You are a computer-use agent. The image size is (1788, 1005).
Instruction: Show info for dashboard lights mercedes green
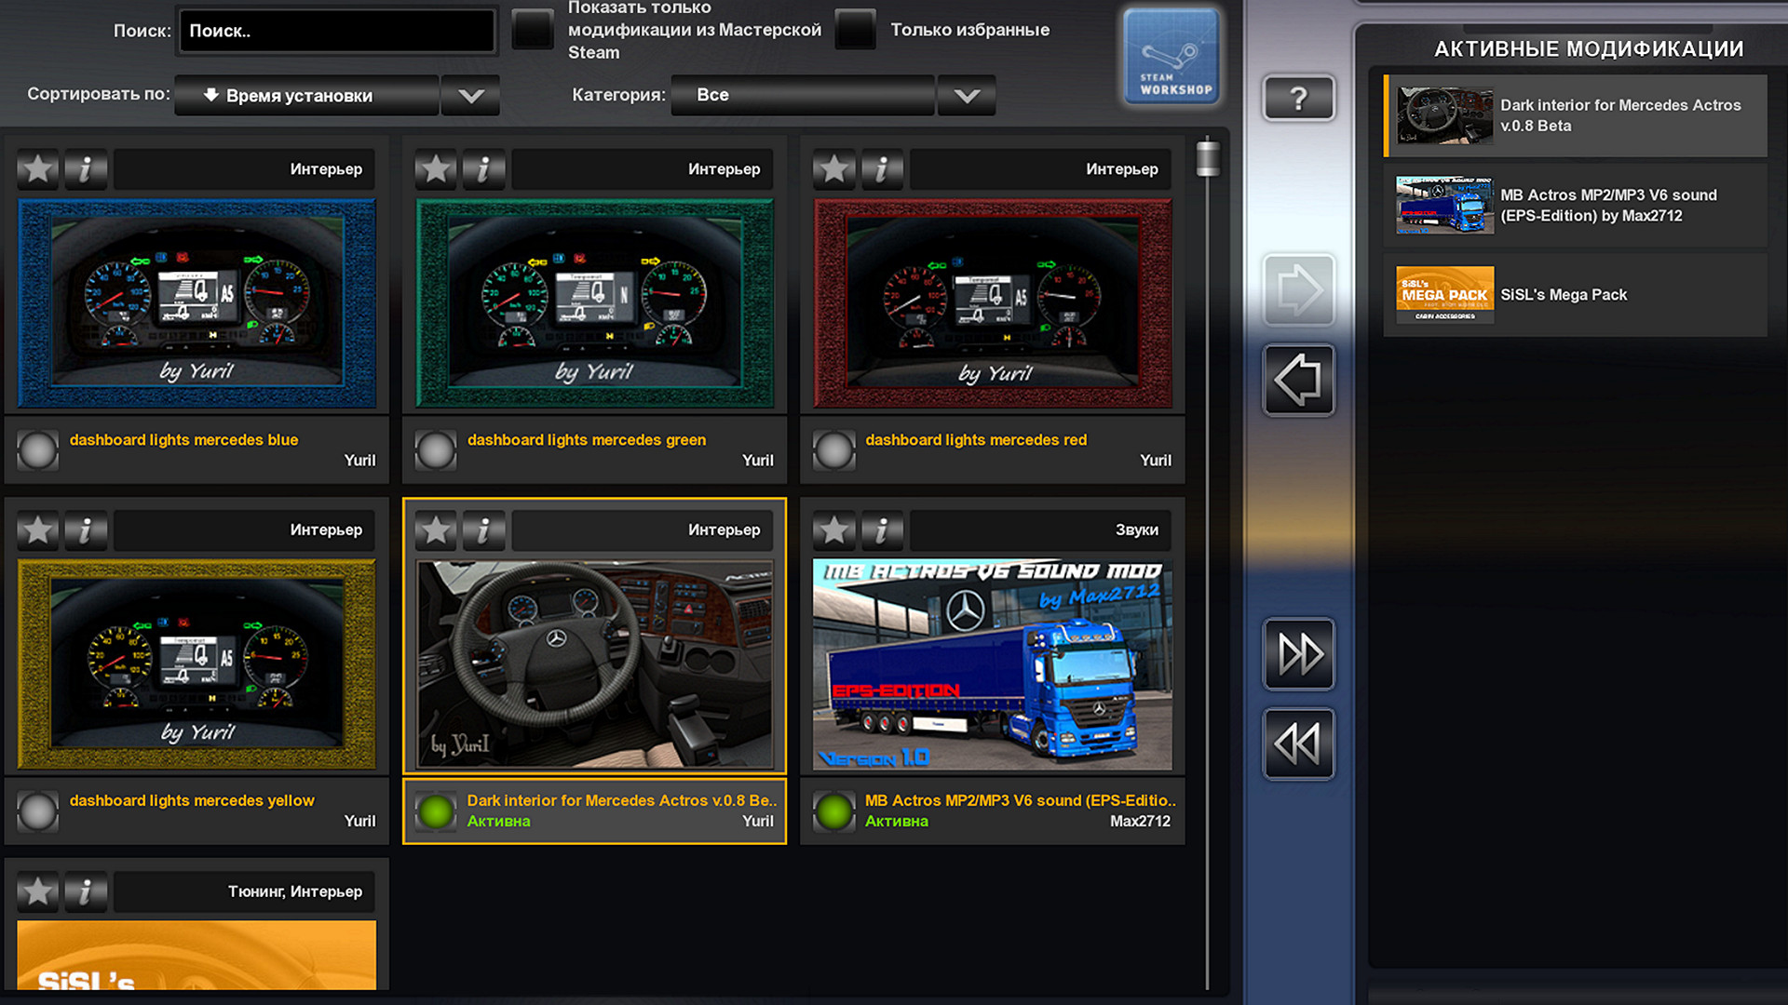(x=483, y=169)
